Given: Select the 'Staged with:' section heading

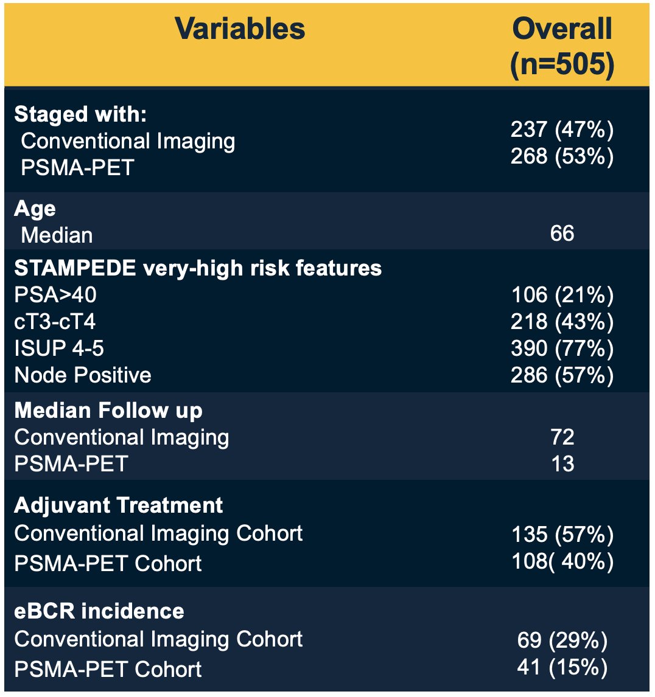Looking at the screenshot, I should click(x=80, y=114).
